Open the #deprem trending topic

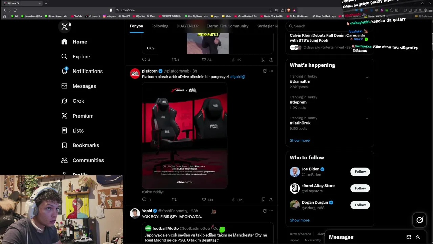pos(298,102)
